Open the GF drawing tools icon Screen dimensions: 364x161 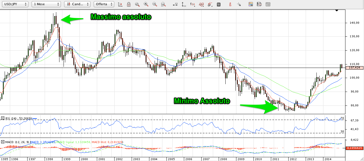tap(210, 4)
